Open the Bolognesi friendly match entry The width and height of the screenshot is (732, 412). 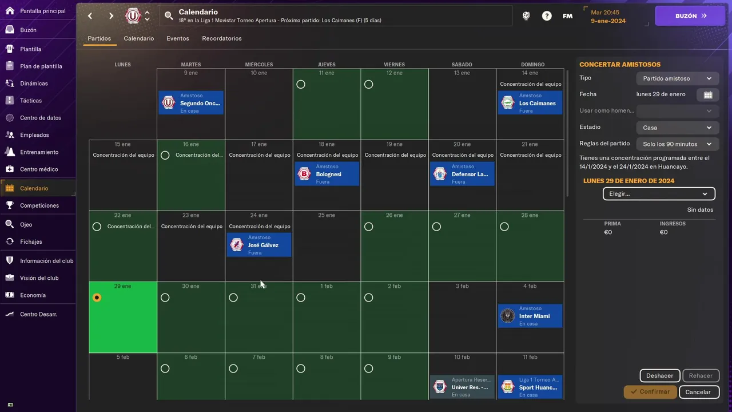(x=327, y=174)
